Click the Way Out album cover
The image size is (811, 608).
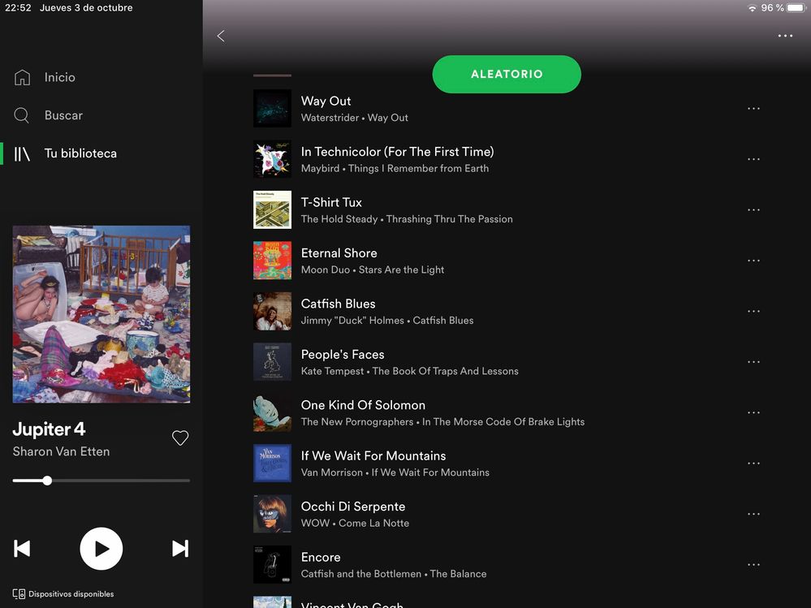pyautogui.click(x=272, y=109)
